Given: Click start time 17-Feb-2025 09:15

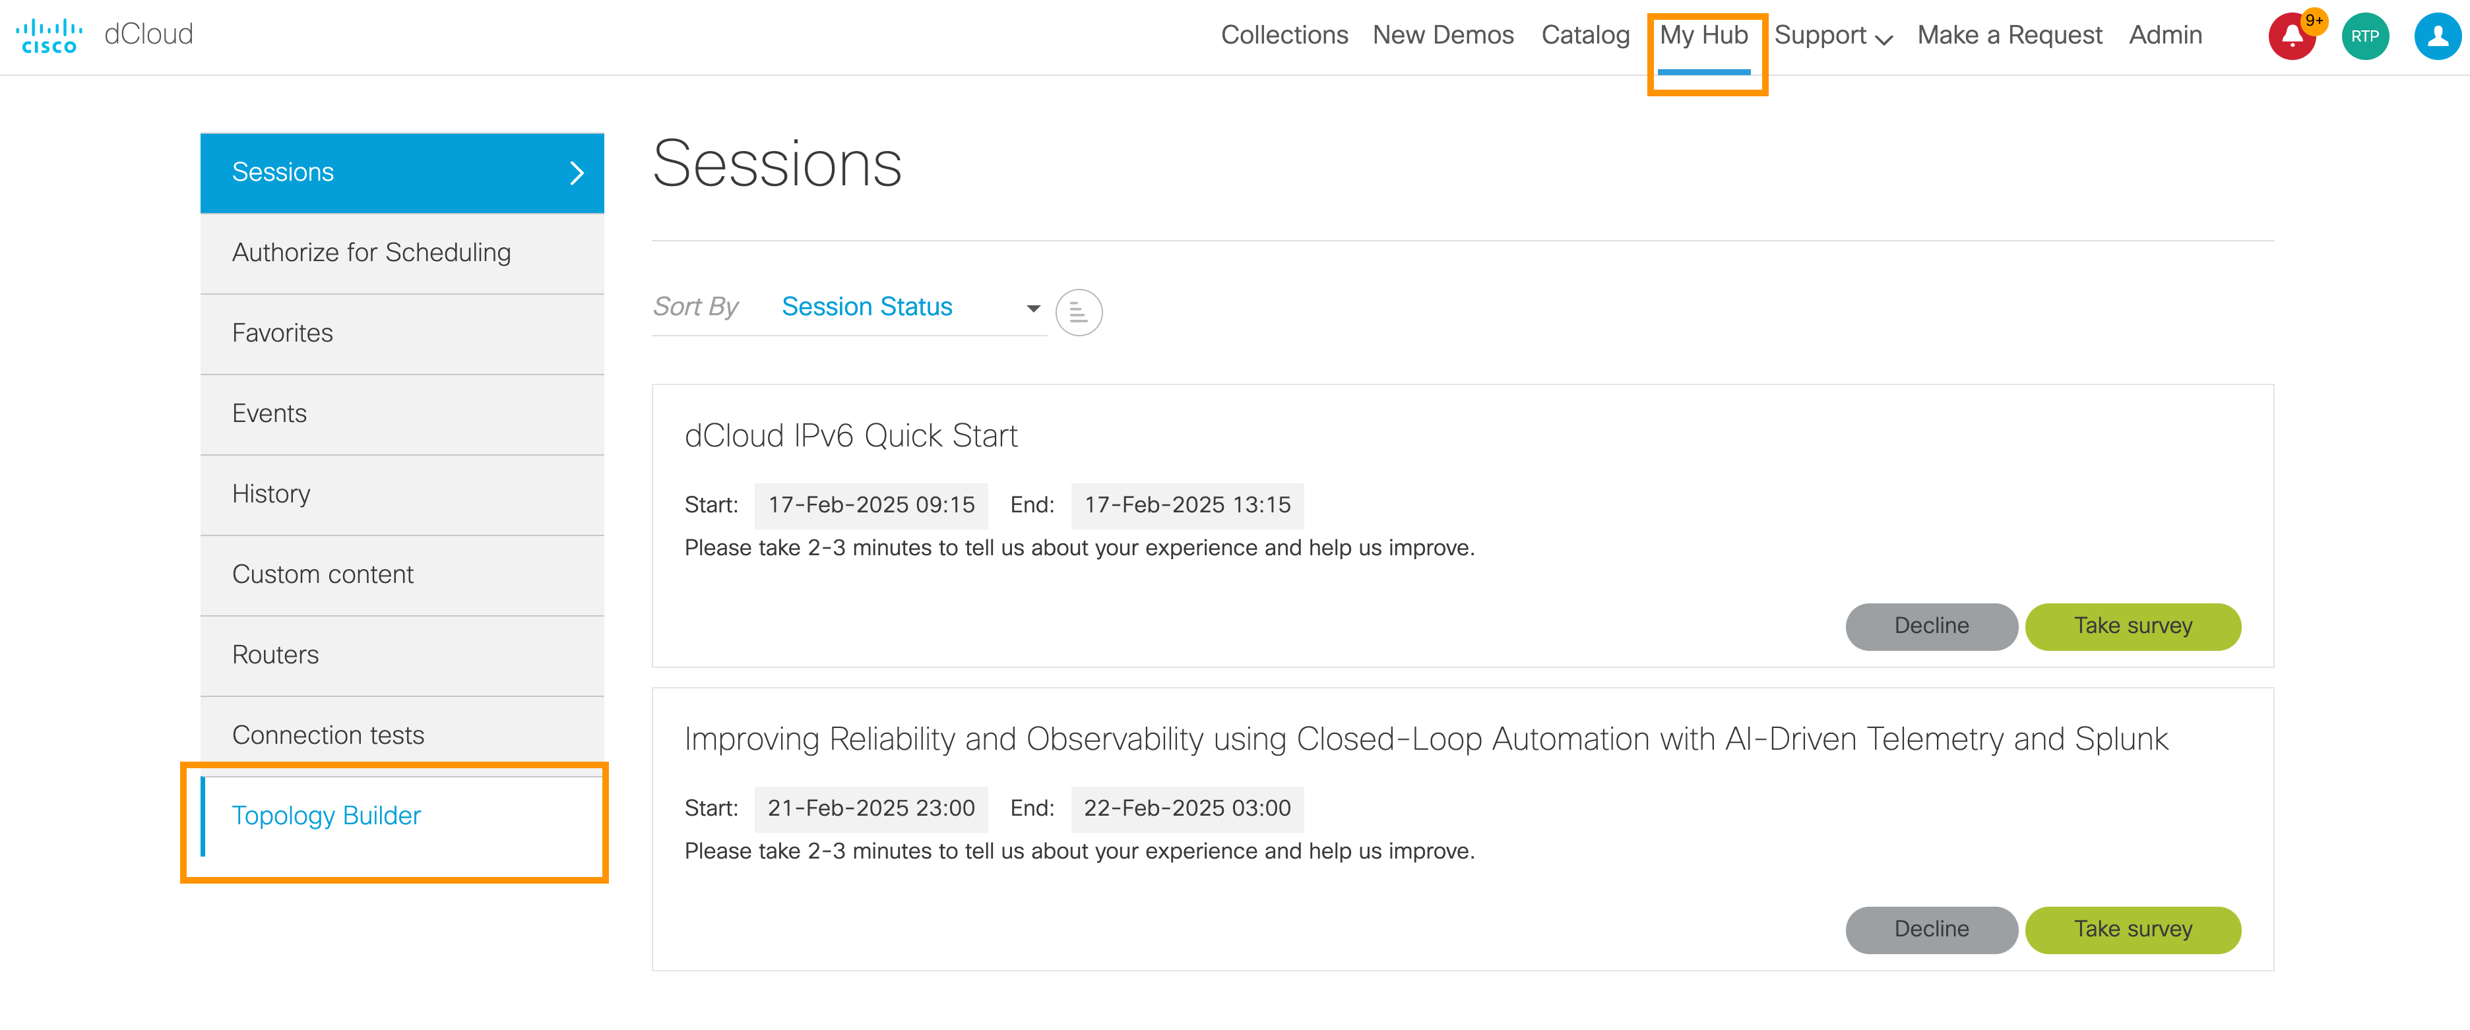Looking at the screenshot, I should pos(871,505).
